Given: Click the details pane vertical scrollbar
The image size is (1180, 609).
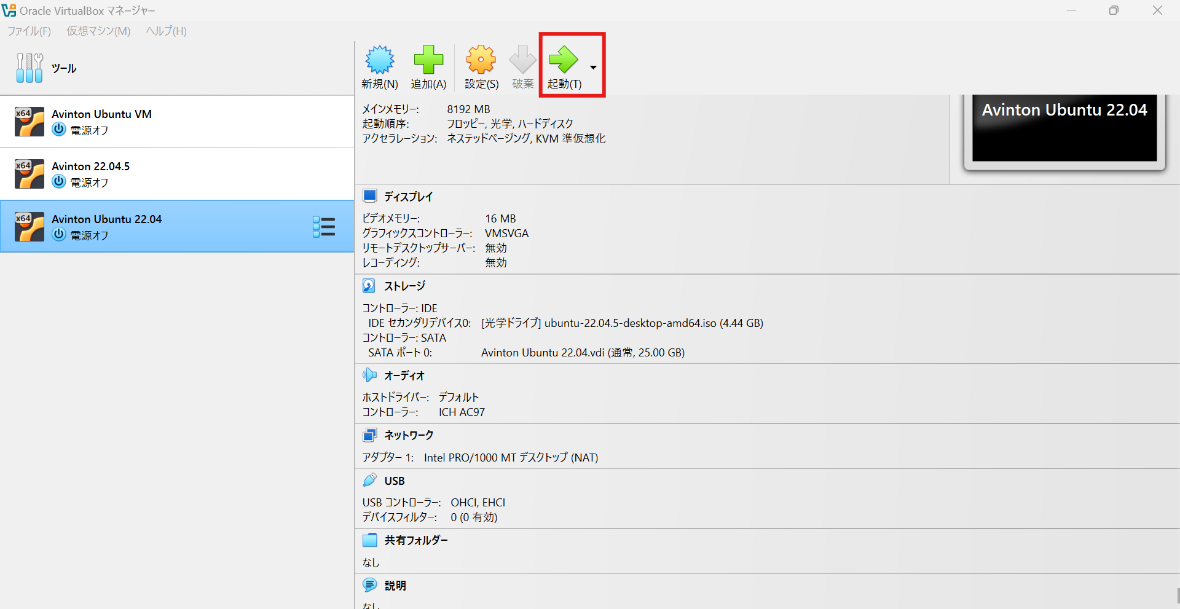Looking at the screenshot, I should click(1177, 596).
